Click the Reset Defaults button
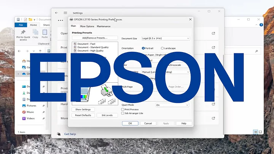 tap(83, 115)
